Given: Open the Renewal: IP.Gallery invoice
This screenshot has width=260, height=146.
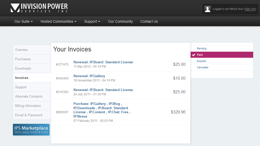Looking at the screenshot, I should (89, 76).
